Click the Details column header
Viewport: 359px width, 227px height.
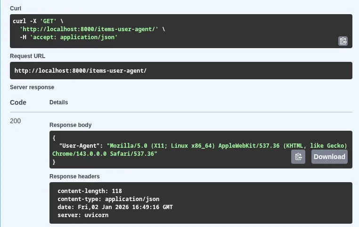pyautogui.click(x=58, y=102)
